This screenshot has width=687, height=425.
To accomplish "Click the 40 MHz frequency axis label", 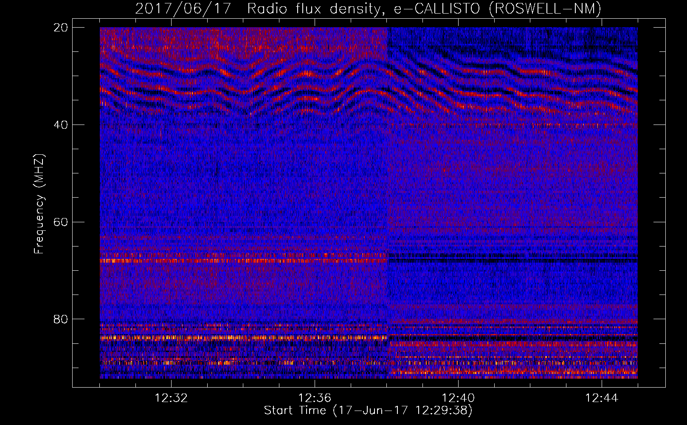I will point(61,125).
